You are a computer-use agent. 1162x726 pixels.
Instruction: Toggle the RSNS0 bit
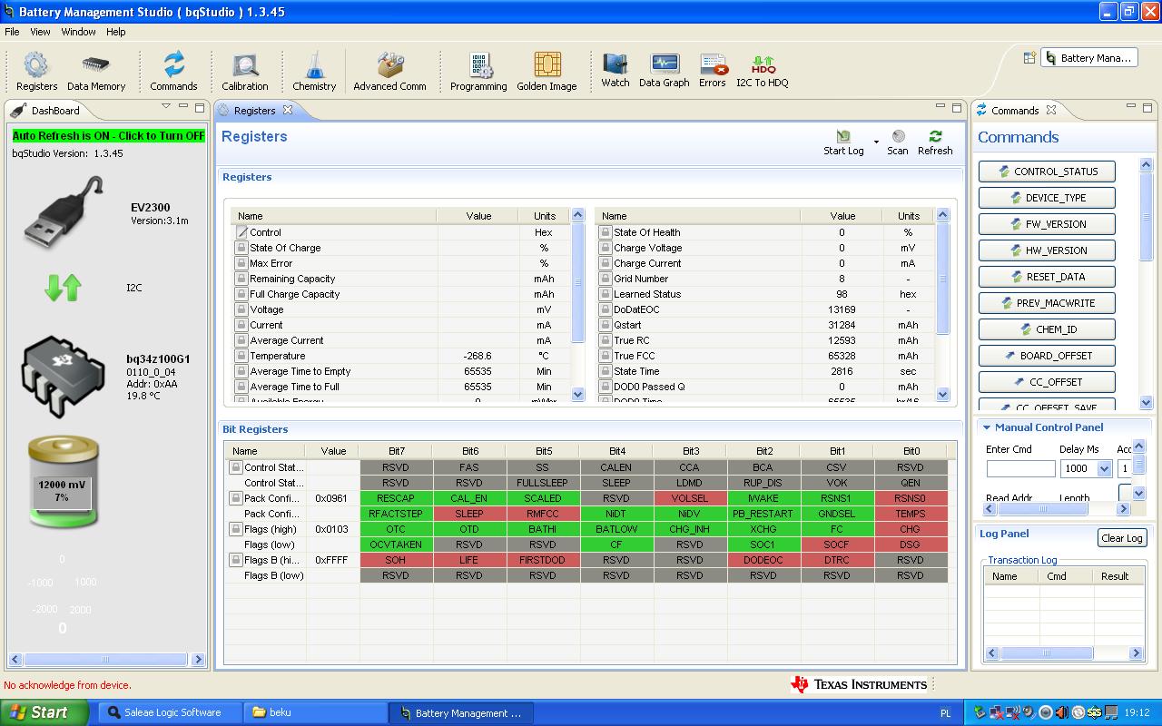[x=911, y=498]
